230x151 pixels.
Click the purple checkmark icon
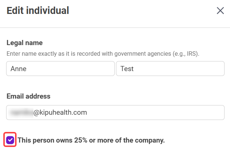point(10,140)
